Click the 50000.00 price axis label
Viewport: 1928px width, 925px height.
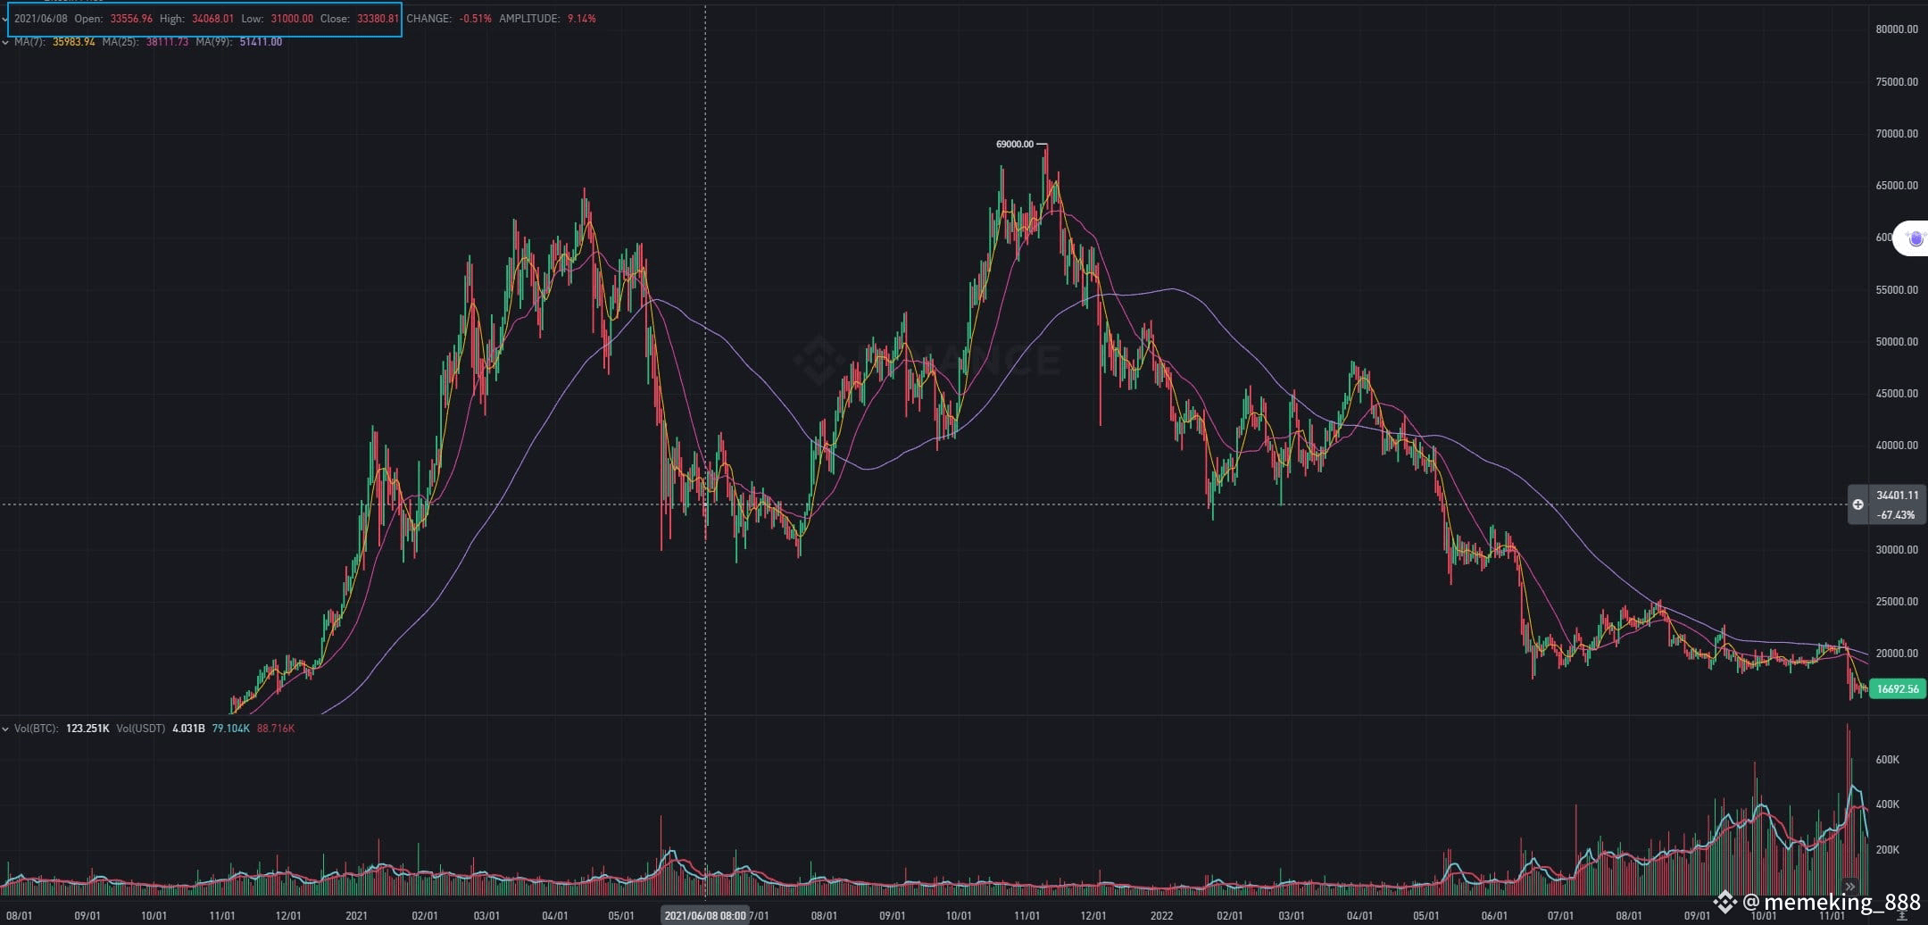pos(1897,342)
